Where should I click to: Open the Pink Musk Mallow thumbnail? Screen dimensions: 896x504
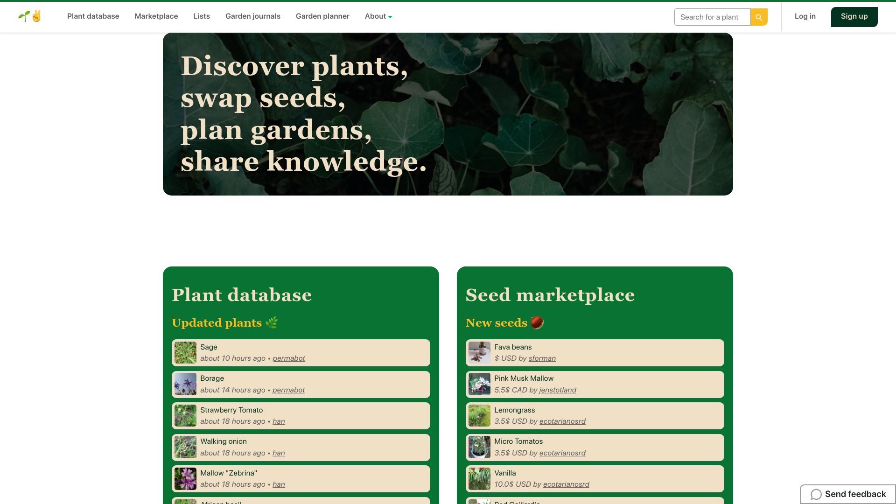pyautogui.click(x=479, y=385)
